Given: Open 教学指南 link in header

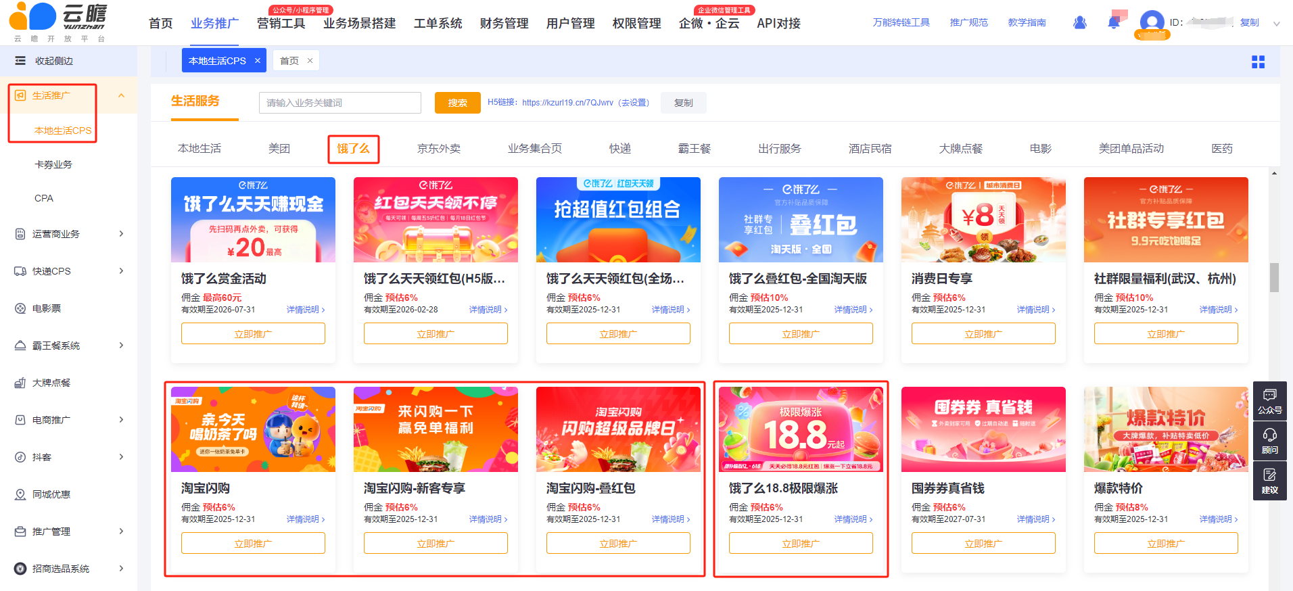Looking at the screenshot, I should pyautogui.click(x=1027, y=22).
